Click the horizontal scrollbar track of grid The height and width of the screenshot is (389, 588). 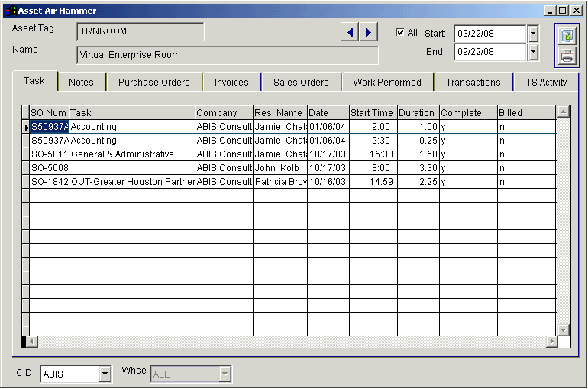click(290, 341)
